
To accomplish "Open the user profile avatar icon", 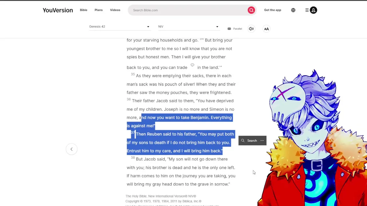I will tap(313, 10).
